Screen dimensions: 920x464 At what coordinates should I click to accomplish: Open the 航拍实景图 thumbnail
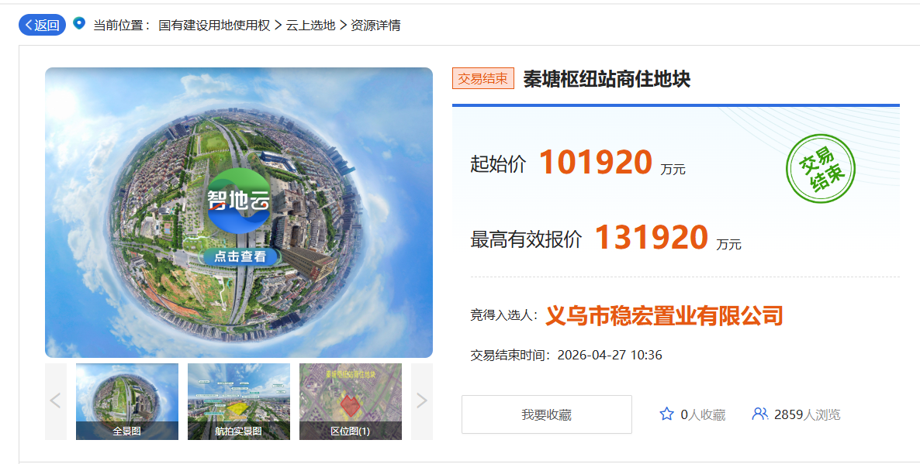point(238,401)
